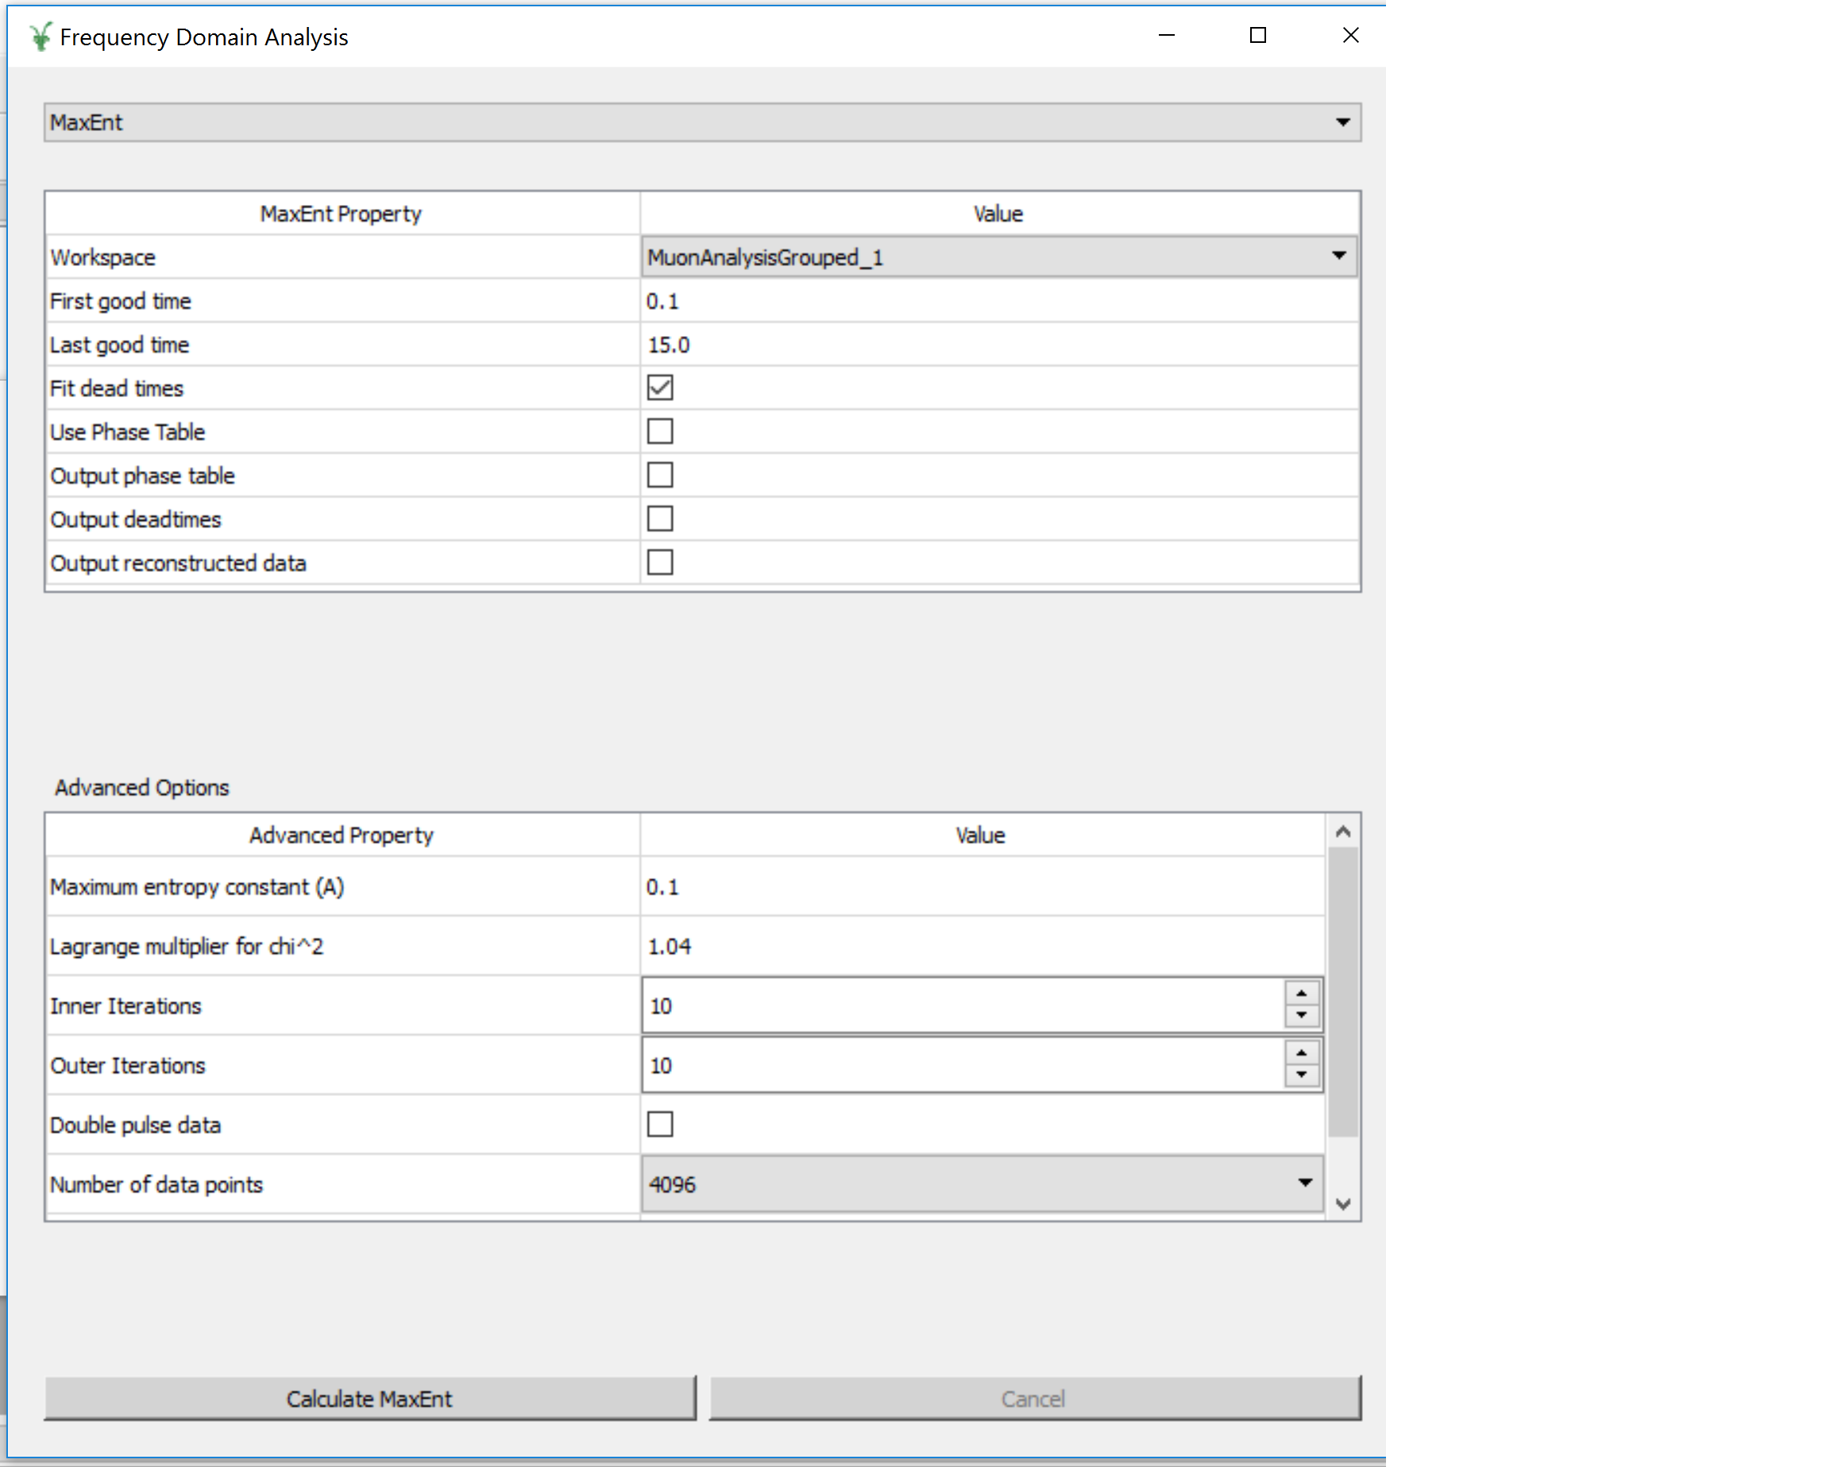Increment Inner Iterations with up arrow
Viewport: 1830px width, 1467px height.
click(1300, 994)
